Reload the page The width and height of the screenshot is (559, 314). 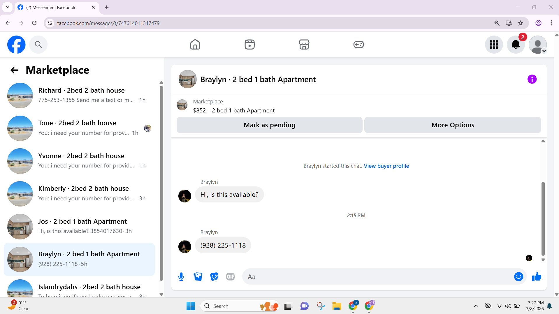(x=34, y=23)
